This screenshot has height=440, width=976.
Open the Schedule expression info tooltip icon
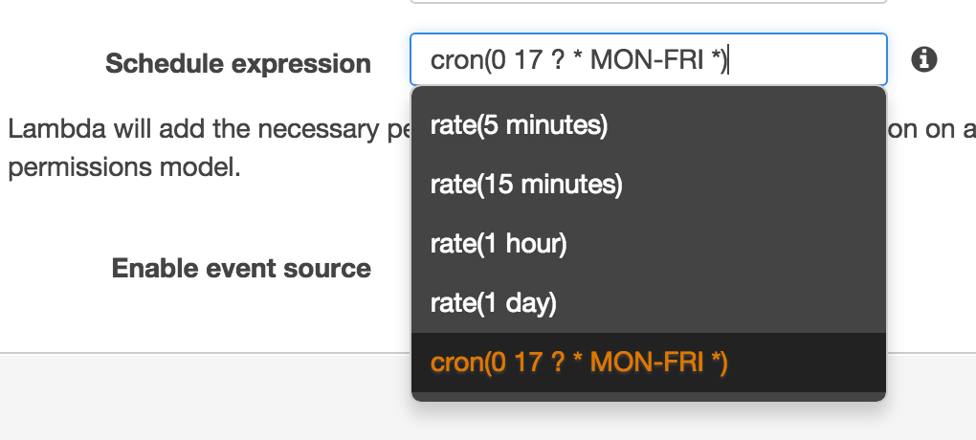(x=923, y=59)
